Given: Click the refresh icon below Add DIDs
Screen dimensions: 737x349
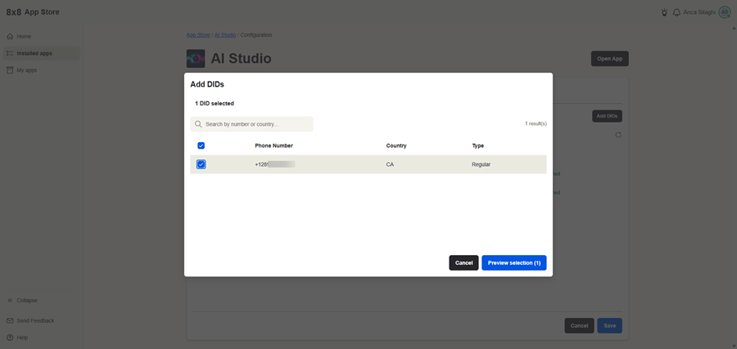Looking at the screenshot, I should pyautogui.click(x=618, y=135).
